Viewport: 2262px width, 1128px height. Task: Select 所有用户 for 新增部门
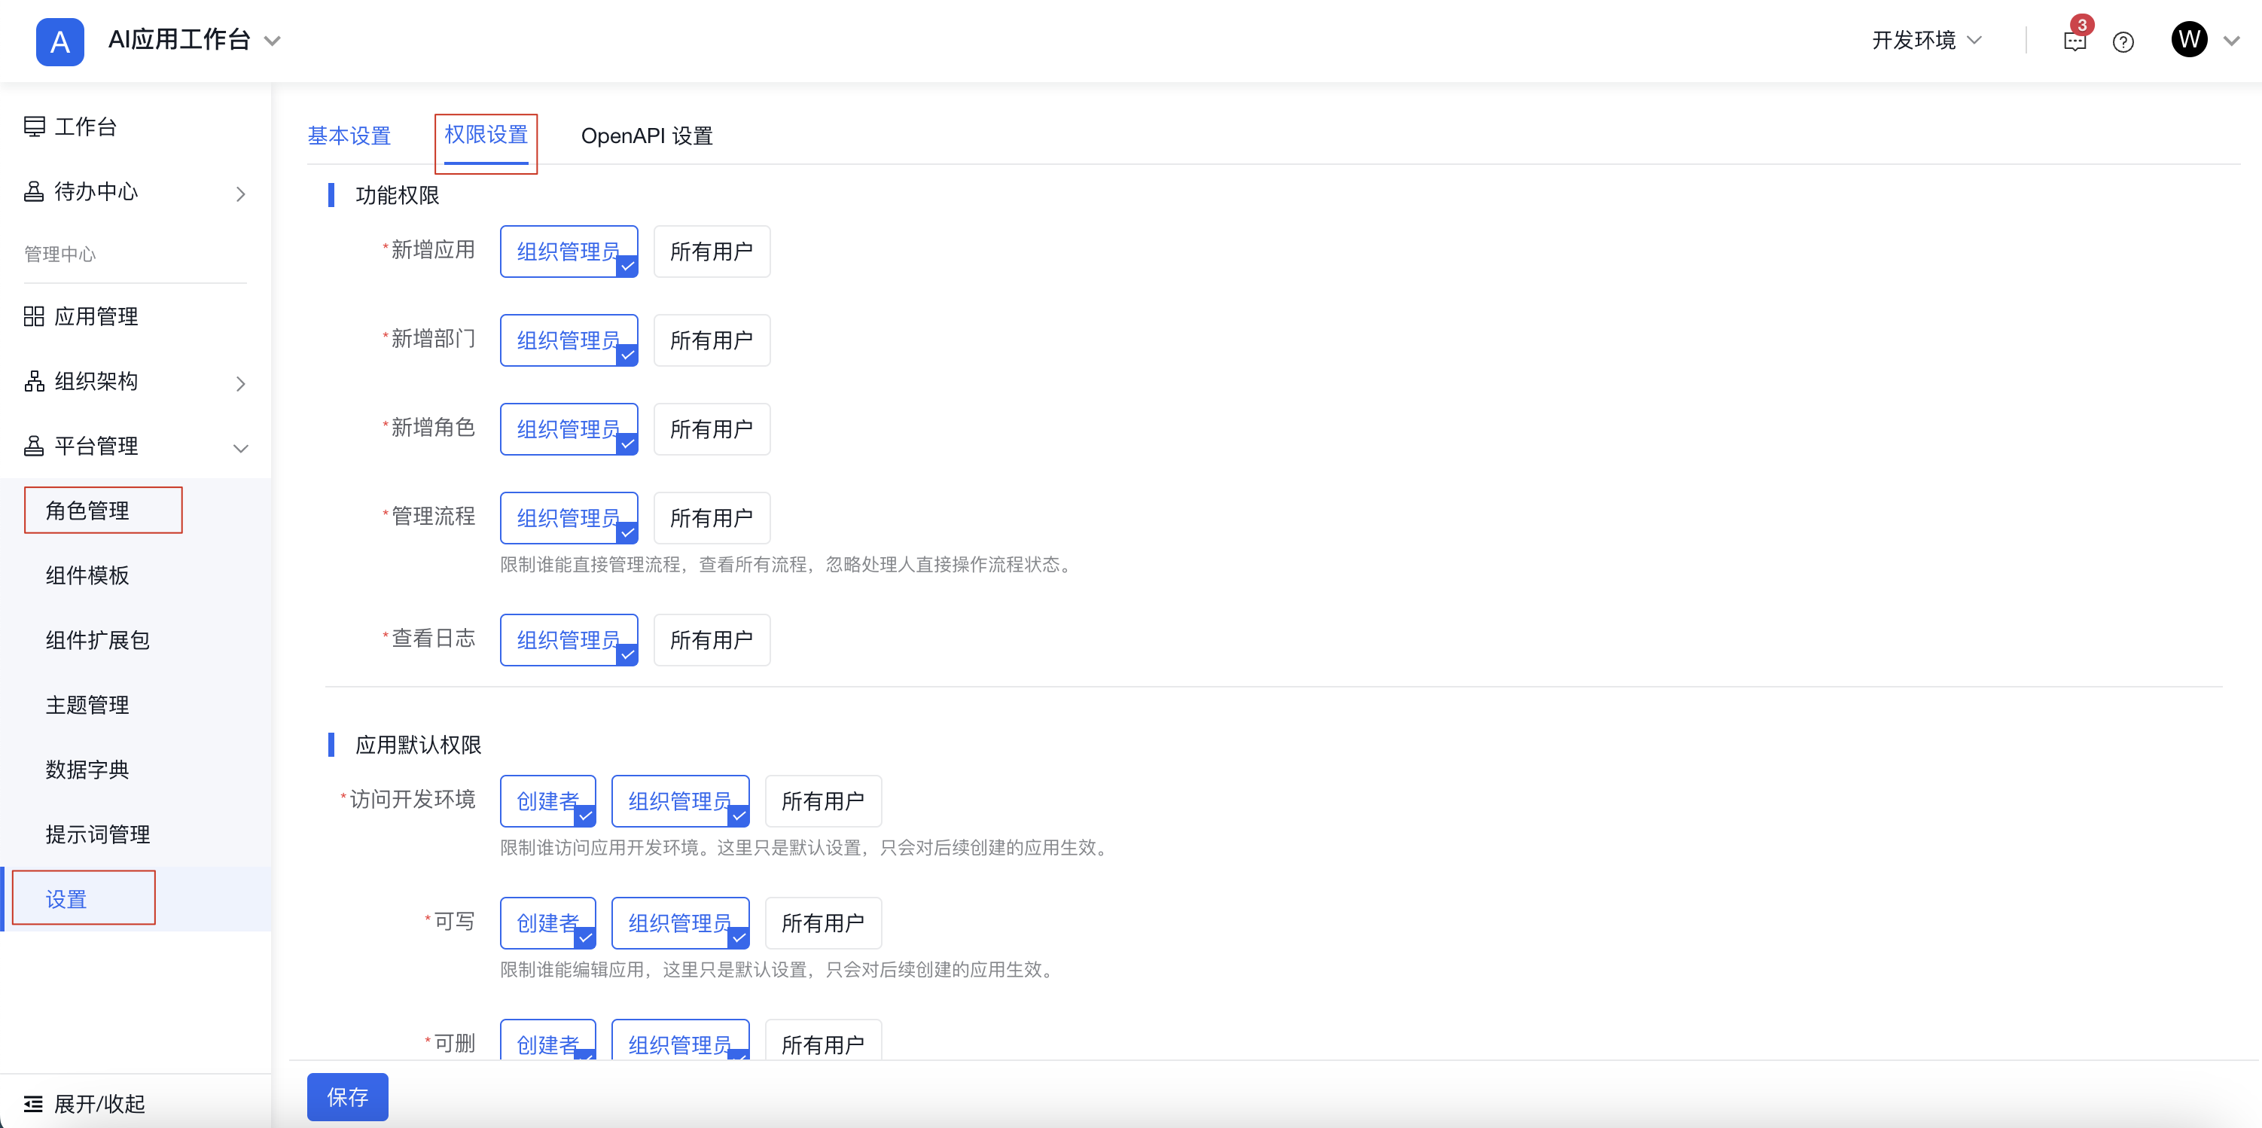(x=712, y=340)
